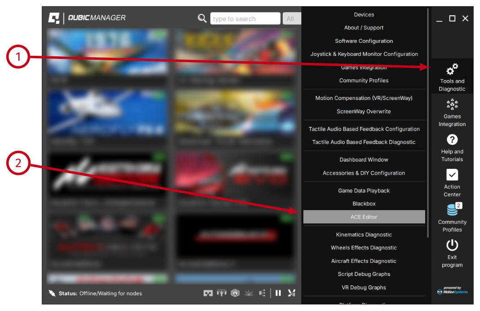Choose Motion Compensation (VR/ScreenWay)
480x311 pixels.
(364, 98)
